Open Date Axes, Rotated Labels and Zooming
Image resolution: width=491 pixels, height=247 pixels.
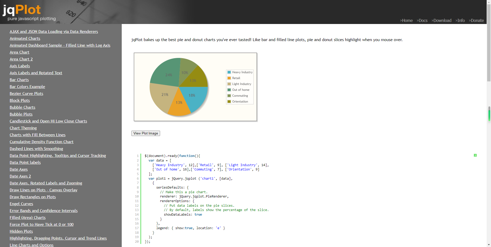tap(46, 183)
